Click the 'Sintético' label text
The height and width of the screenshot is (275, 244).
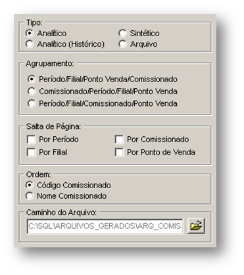coord(145,34)
